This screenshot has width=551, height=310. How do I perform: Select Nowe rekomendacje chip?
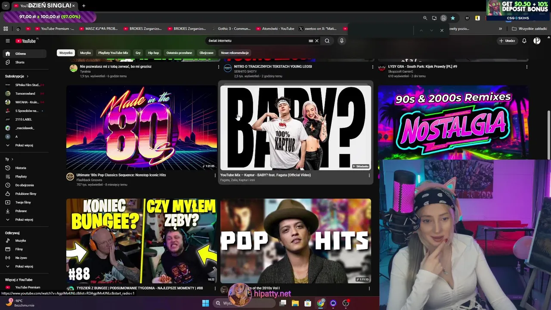[x=235, y=53]
